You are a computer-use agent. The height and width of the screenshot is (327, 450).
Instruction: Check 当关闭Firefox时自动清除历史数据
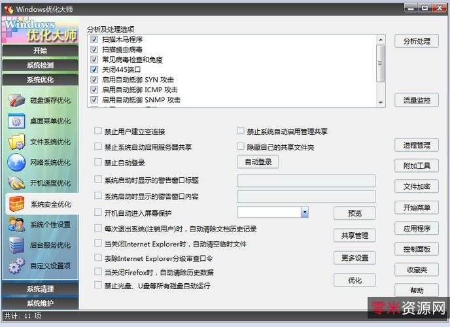coord(98,271)
